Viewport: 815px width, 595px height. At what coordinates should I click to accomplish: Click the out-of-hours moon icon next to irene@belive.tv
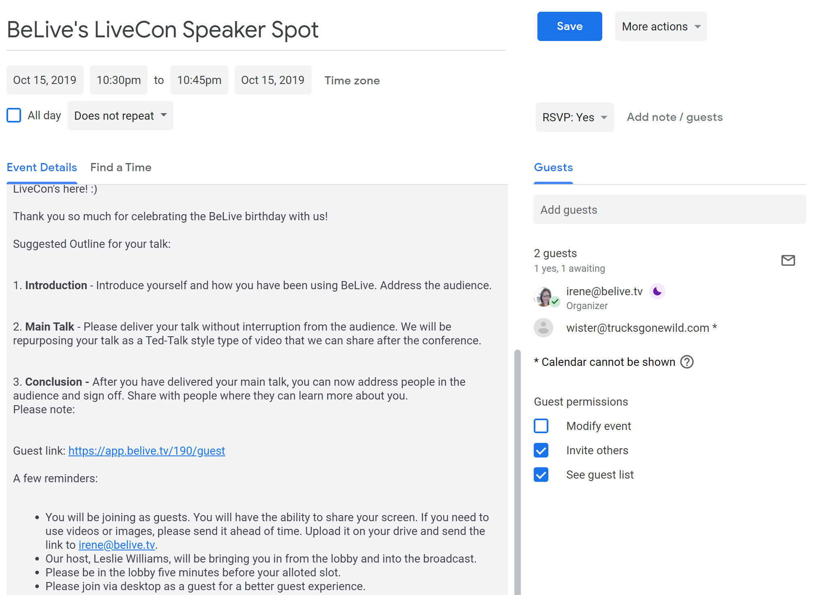coord(657,291)
